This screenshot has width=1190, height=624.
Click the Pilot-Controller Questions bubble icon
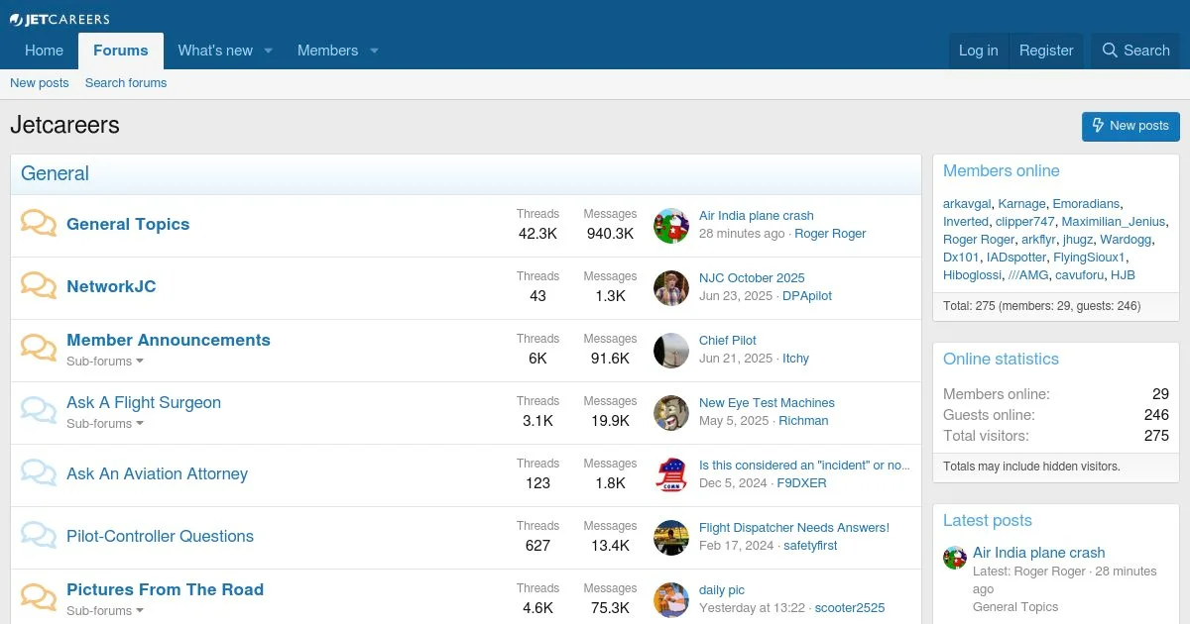tap(39, 536)
